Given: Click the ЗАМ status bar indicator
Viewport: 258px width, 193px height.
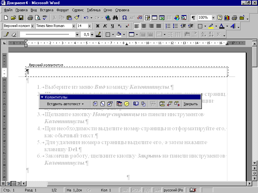Looking at the screenshot, I should [x=157, y=190].
